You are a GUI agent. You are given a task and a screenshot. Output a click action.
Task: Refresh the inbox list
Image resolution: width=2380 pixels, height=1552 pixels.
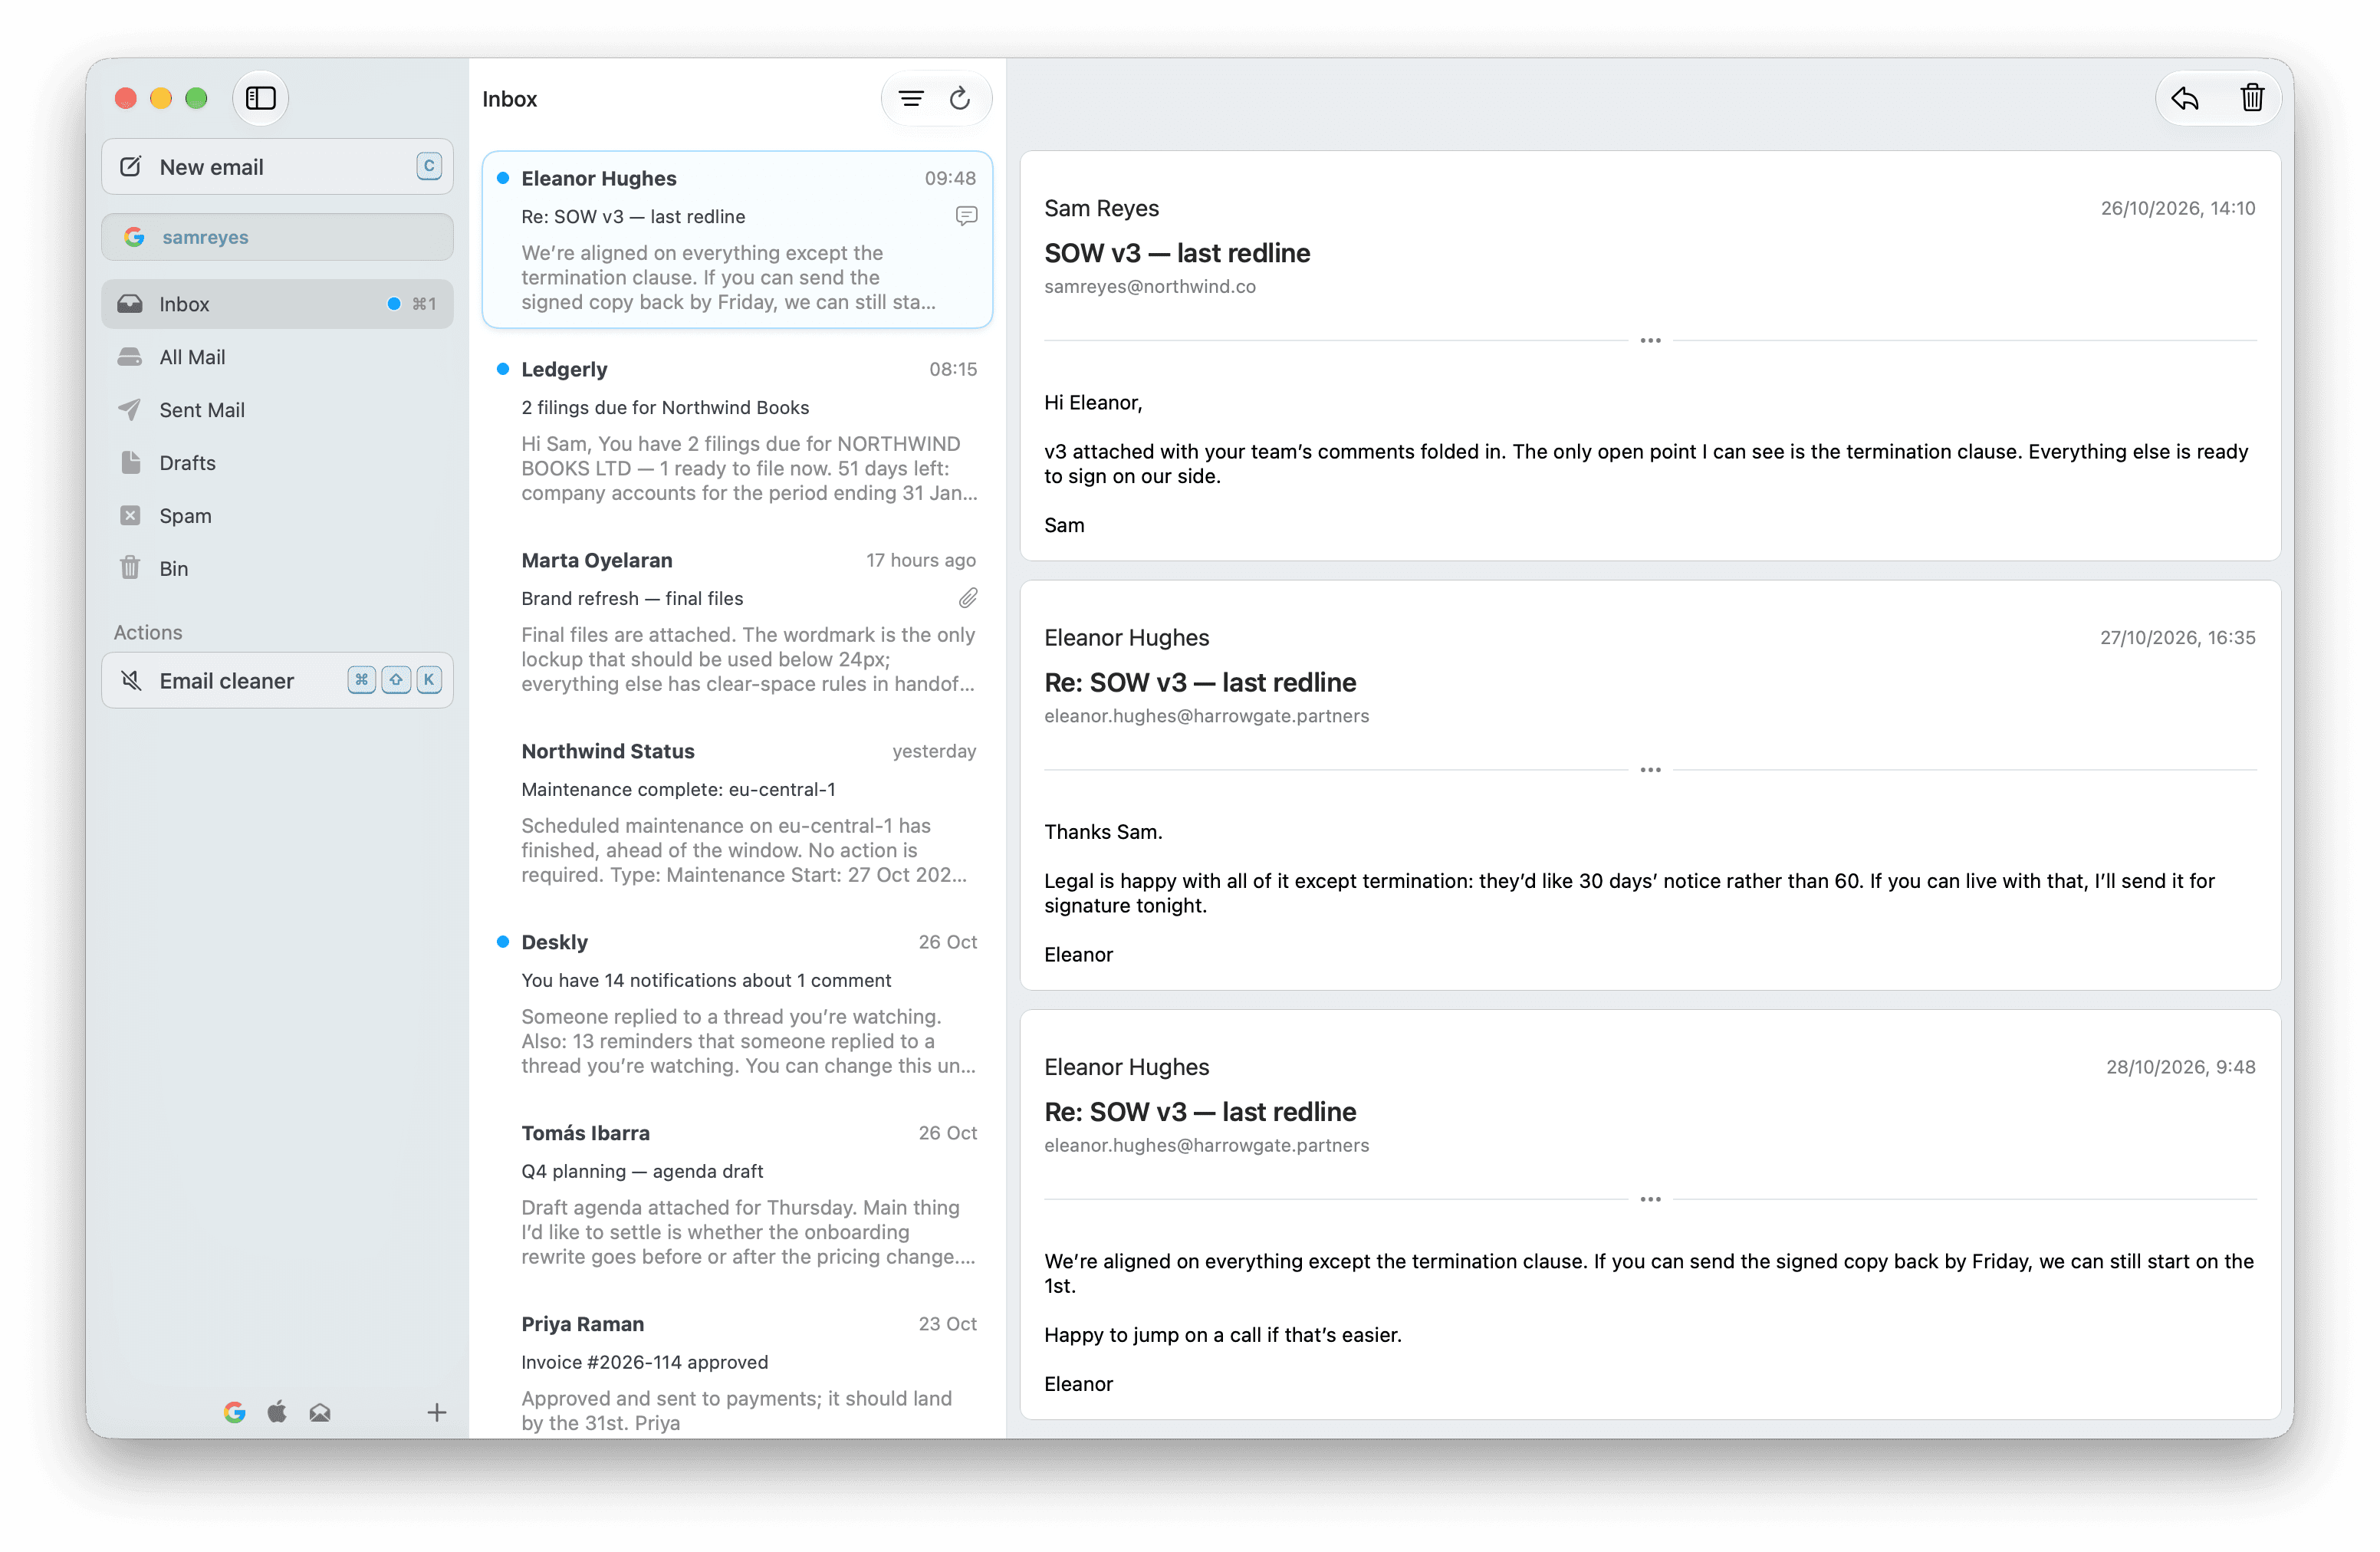point(960,98)
